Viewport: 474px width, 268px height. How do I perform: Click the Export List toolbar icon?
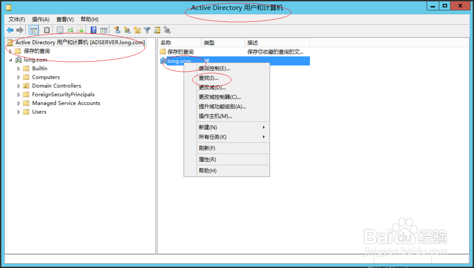click(x=81, y=30)
